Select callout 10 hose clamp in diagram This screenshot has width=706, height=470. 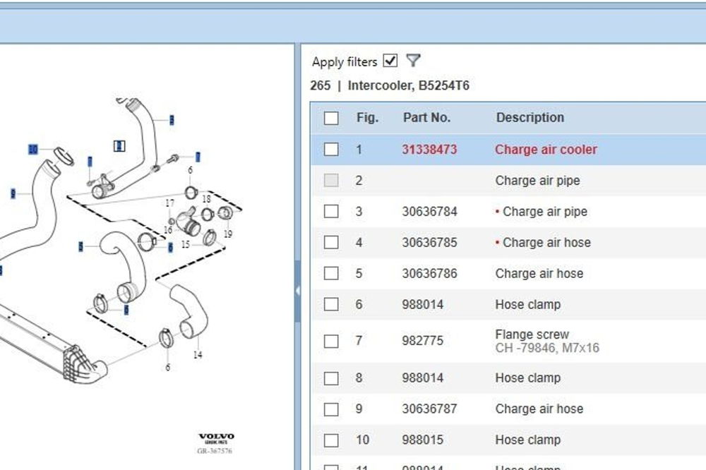[x=32, y=149]
